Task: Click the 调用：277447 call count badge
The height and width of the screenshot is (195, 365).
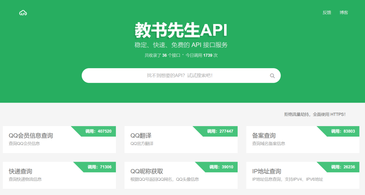Action: pyautogui.click(x=220, y=131)
